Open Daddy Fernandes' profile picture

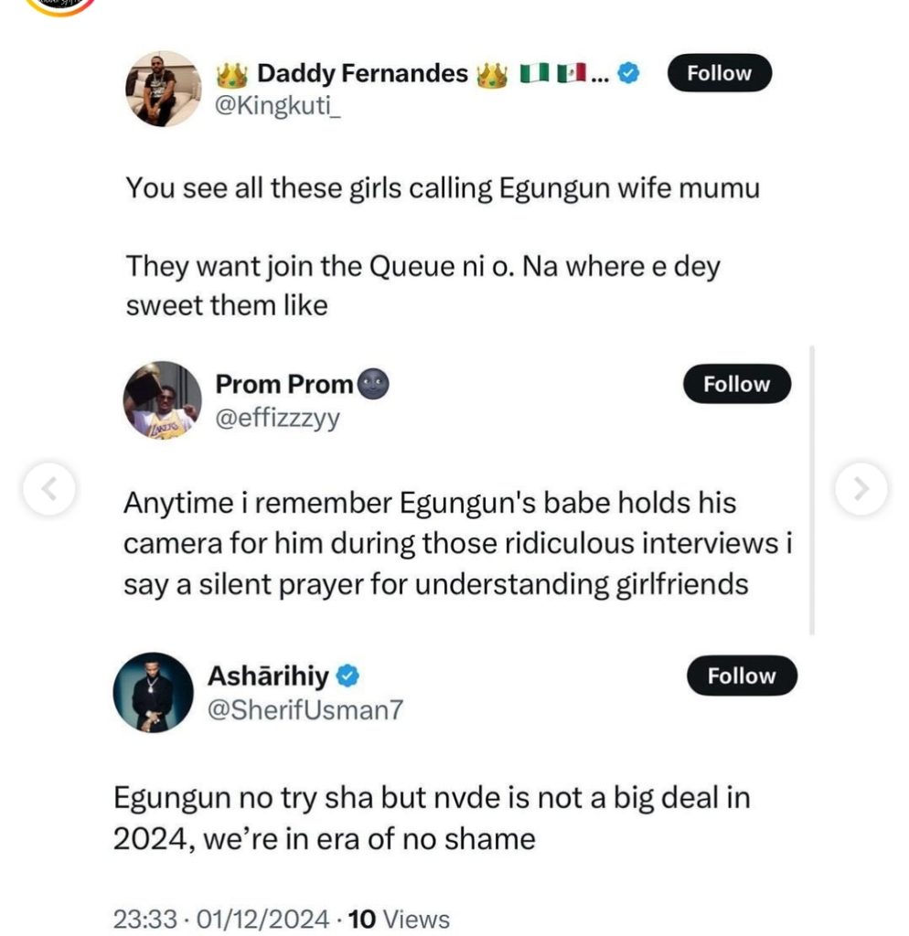click(x=163, y=89)
